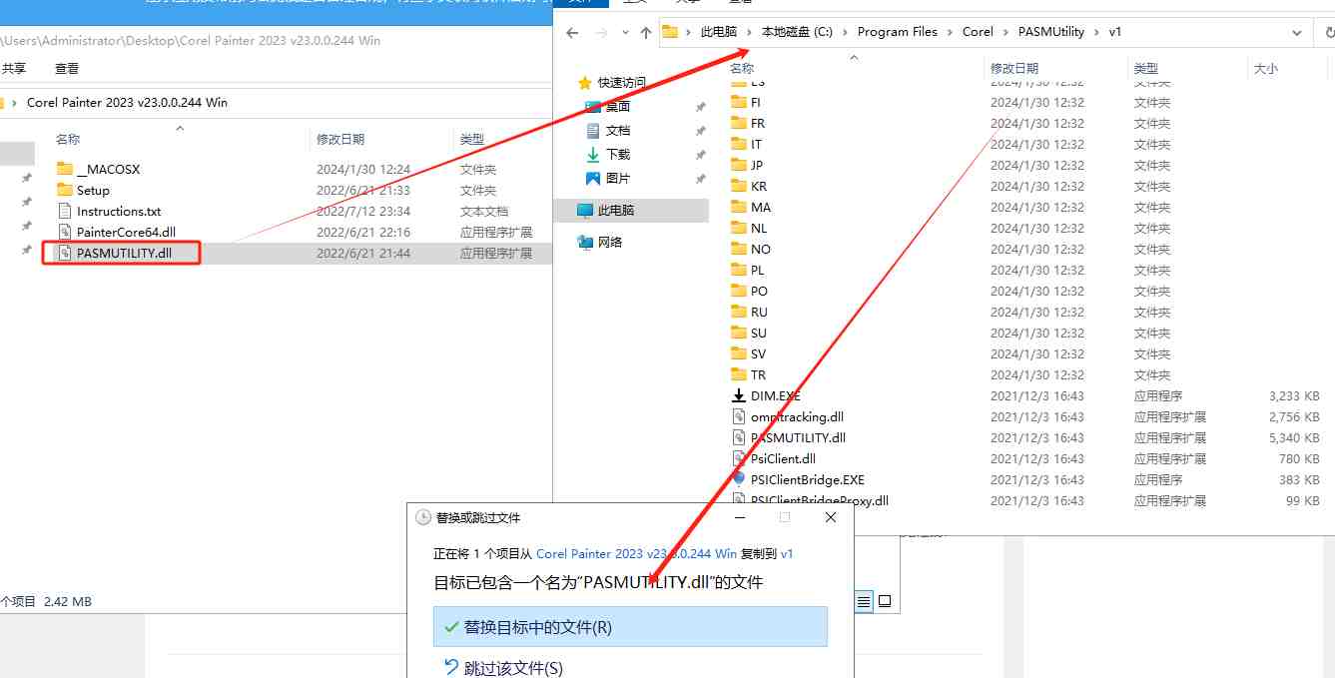Viewport: 1335px width, 678px height.
Task: Collapse the ribbon with the hidden chevron
Action: [853, 57]
